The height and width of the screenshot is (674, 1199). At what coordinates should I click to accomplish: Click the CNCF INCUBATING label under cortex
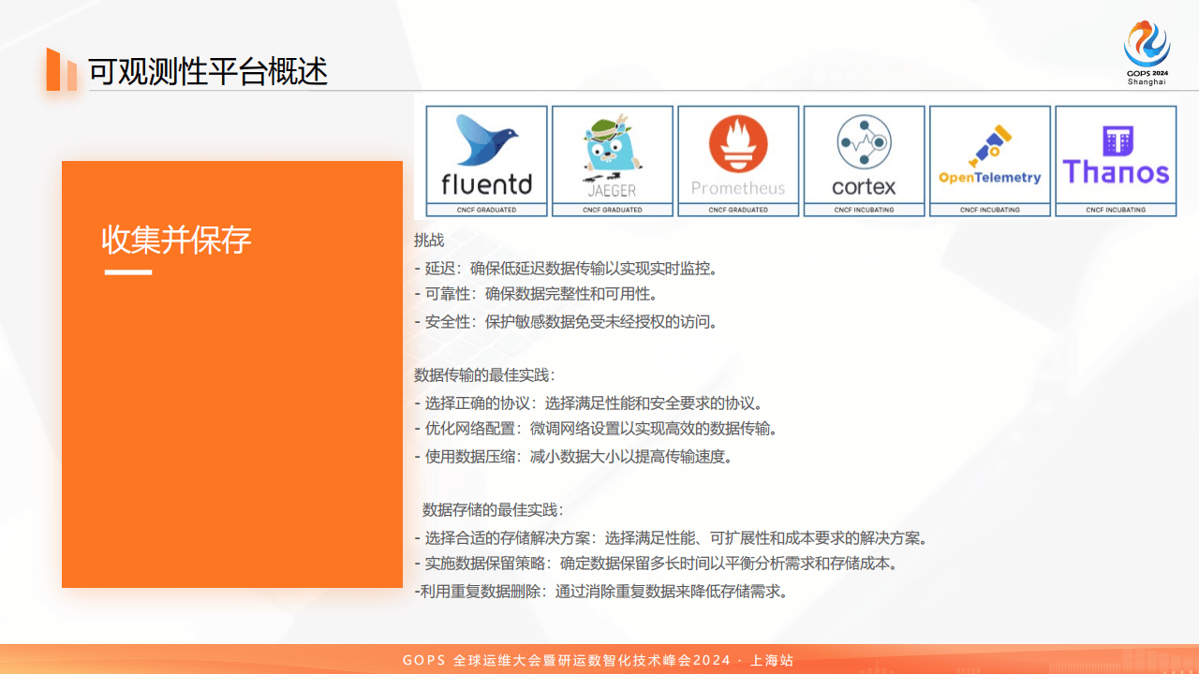(x=865, y=210)
